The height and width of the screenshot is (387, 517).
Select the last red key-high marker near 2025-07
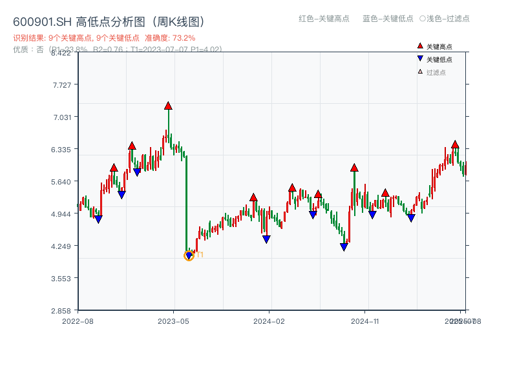click(455, 144)
